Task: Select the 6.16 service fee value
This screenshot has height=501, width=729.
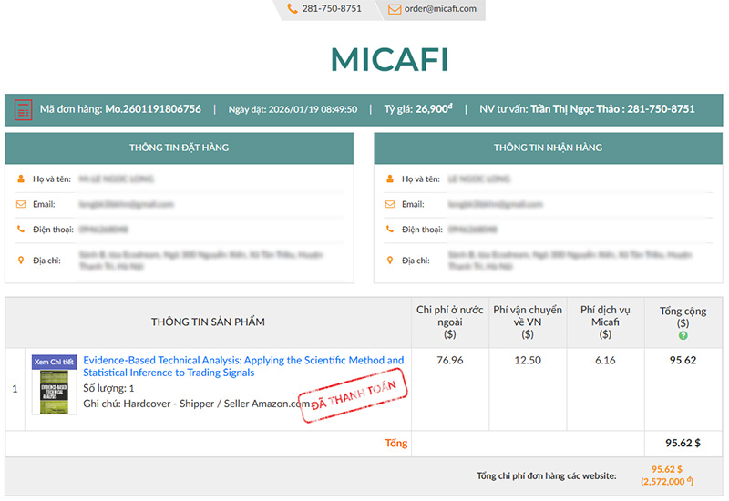Action: click(x=605, y=360)
